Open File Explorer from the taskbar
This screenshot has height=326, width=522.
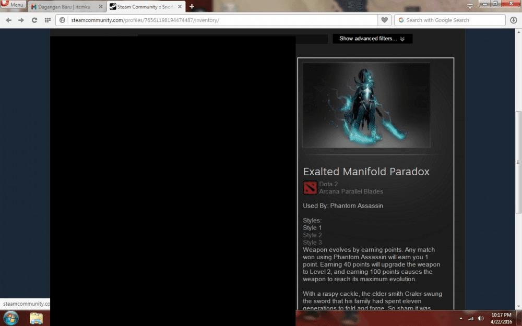[x=36, y=318]
